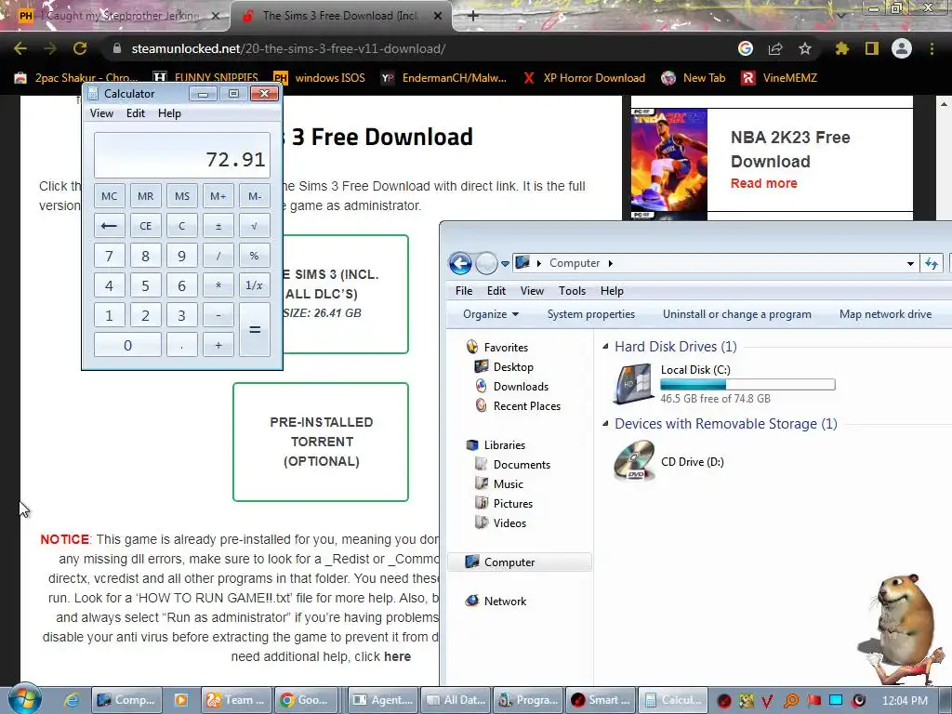Select Documents under Libraries

(x=522, y=465)
